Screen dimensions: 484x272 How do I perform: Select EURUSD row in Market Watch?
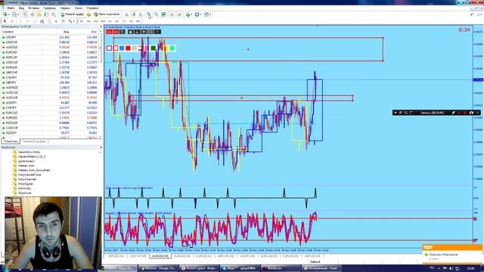(50, 52)
